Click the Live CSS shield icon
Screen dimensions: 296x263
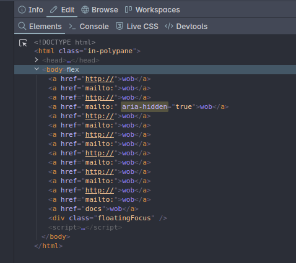click(x=120, y=26)
